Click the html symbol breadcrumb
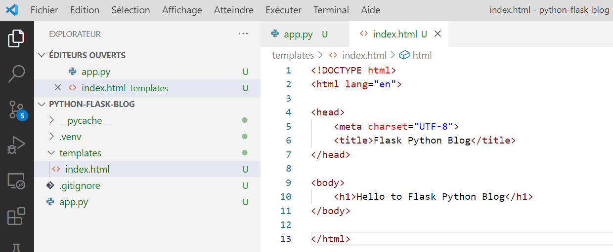This screenshot has height=252, width=613. click(x=422, y=55)
